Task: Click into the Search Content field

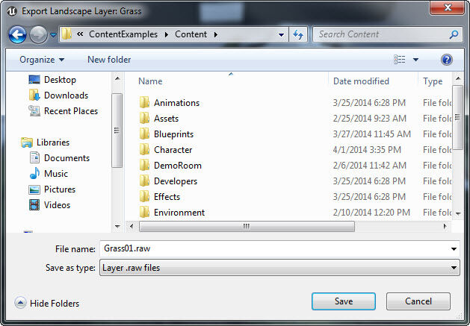Action: pos(380,34)
